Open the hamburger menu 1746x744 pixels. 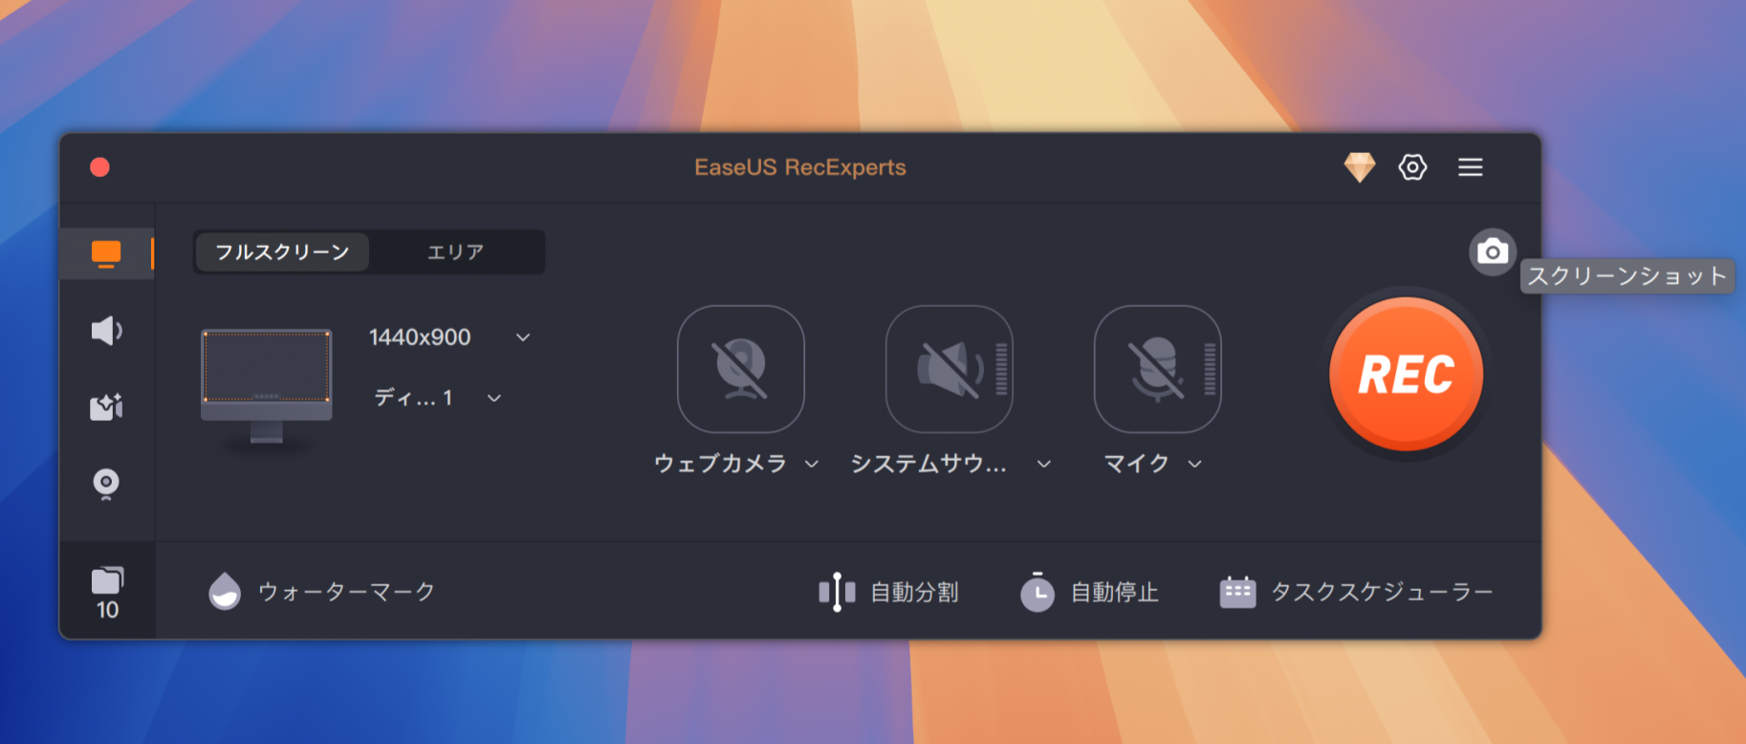coord(1470,167)
